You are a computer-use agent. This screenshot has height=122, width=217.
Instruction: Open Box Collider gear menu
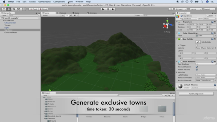click(215, 39)
